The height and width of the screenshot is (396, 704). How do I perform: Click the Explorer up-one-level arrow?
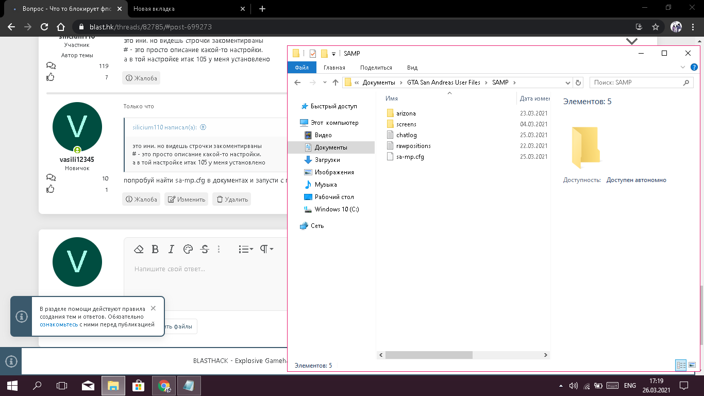pyautogui.click(x=336, y=82)
